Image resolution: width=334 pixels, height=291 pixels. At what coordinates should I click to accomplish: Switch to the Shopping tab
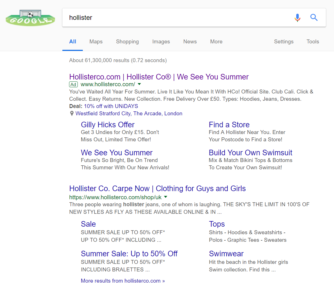pos(127,41)
